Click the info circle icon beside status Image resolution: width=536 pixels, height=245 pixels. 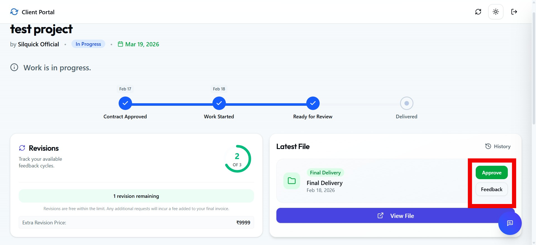[x=14, y=67]
